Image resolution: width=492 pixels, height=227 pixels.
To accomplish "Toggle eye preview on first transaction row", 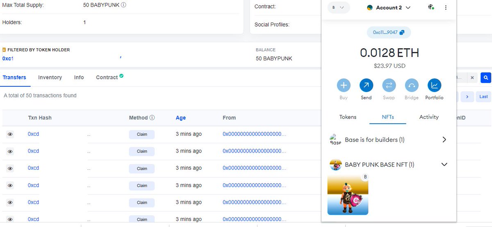I will click(x=10, y=134).
